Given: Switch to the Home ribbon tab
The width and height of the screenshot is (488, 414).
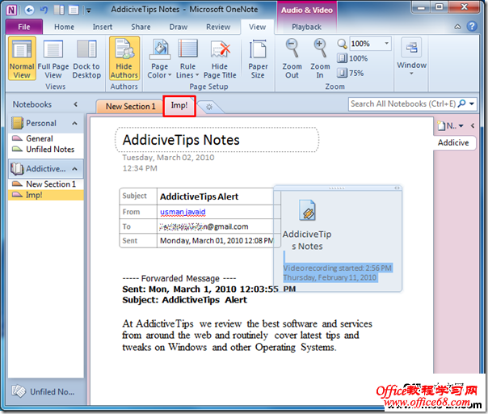Looking at the screenshot, I should (x=64, y=27).
